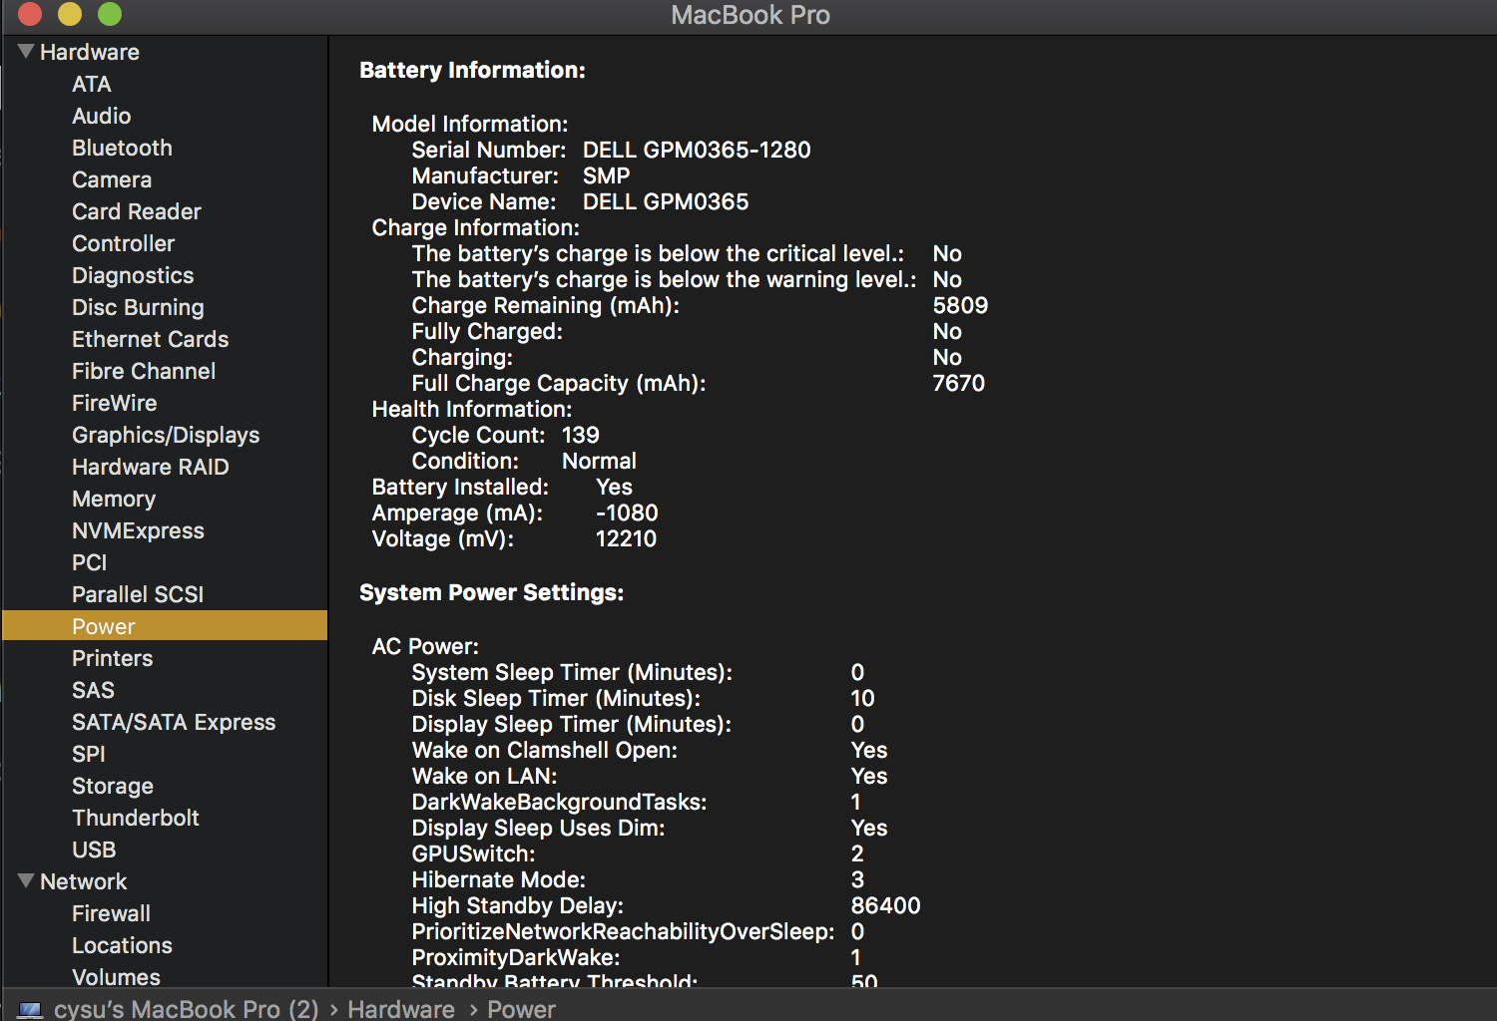Click the Hibernate Mode value 3
The width and height of the screenshot is (1497, 1021).
pyautogui.click(x=857, y=879)
